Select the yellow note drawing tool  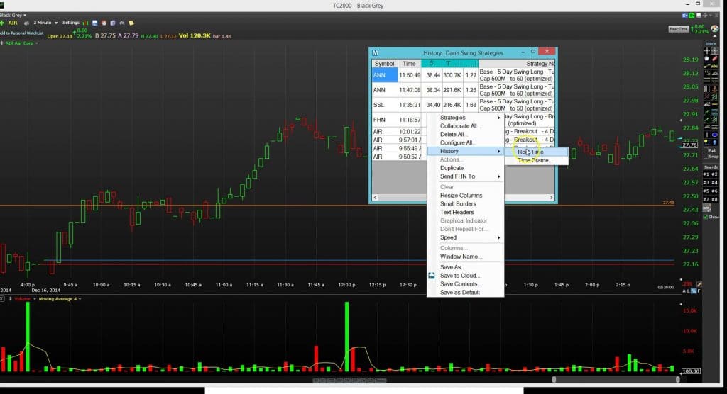point(706,142)
